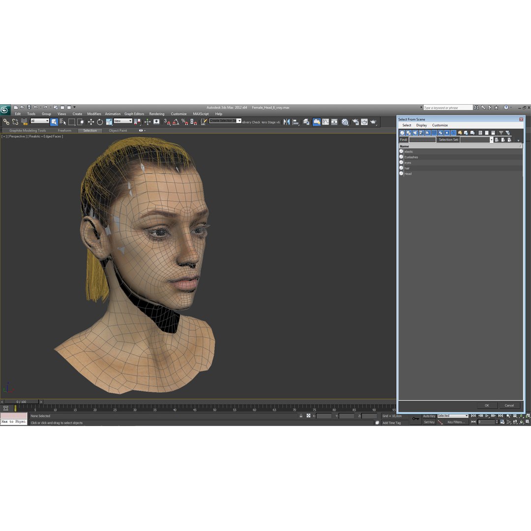The width and height of the screenshot is (531, 531).
Task: Open the Help question mark icon
Action: click(x=506, y=107)
